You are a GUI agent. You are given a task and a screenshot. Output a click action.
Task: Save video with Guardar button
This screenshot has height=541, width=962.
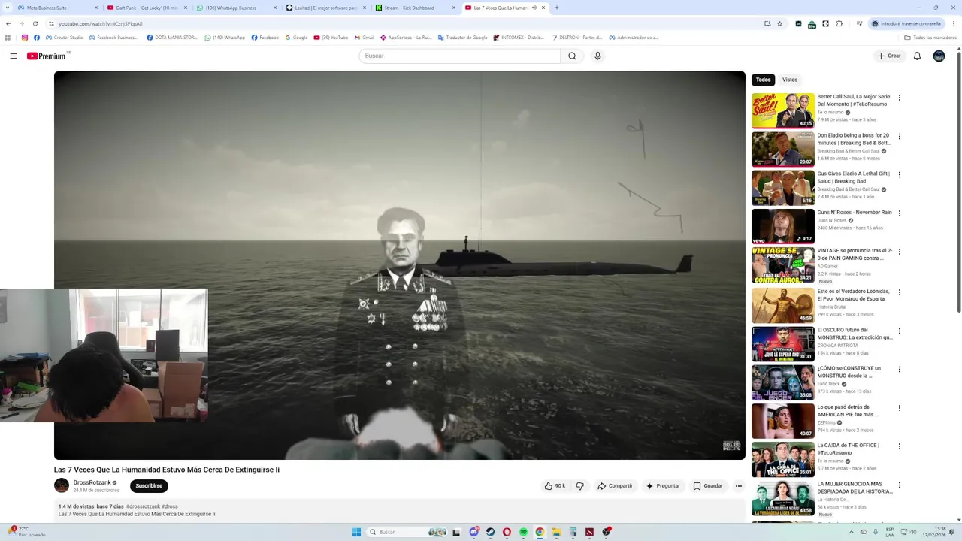click(708, 486)
